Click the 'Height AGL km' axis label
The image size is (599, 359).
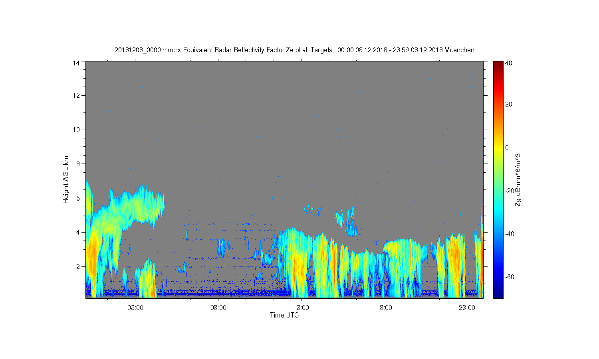click(66, 179)
